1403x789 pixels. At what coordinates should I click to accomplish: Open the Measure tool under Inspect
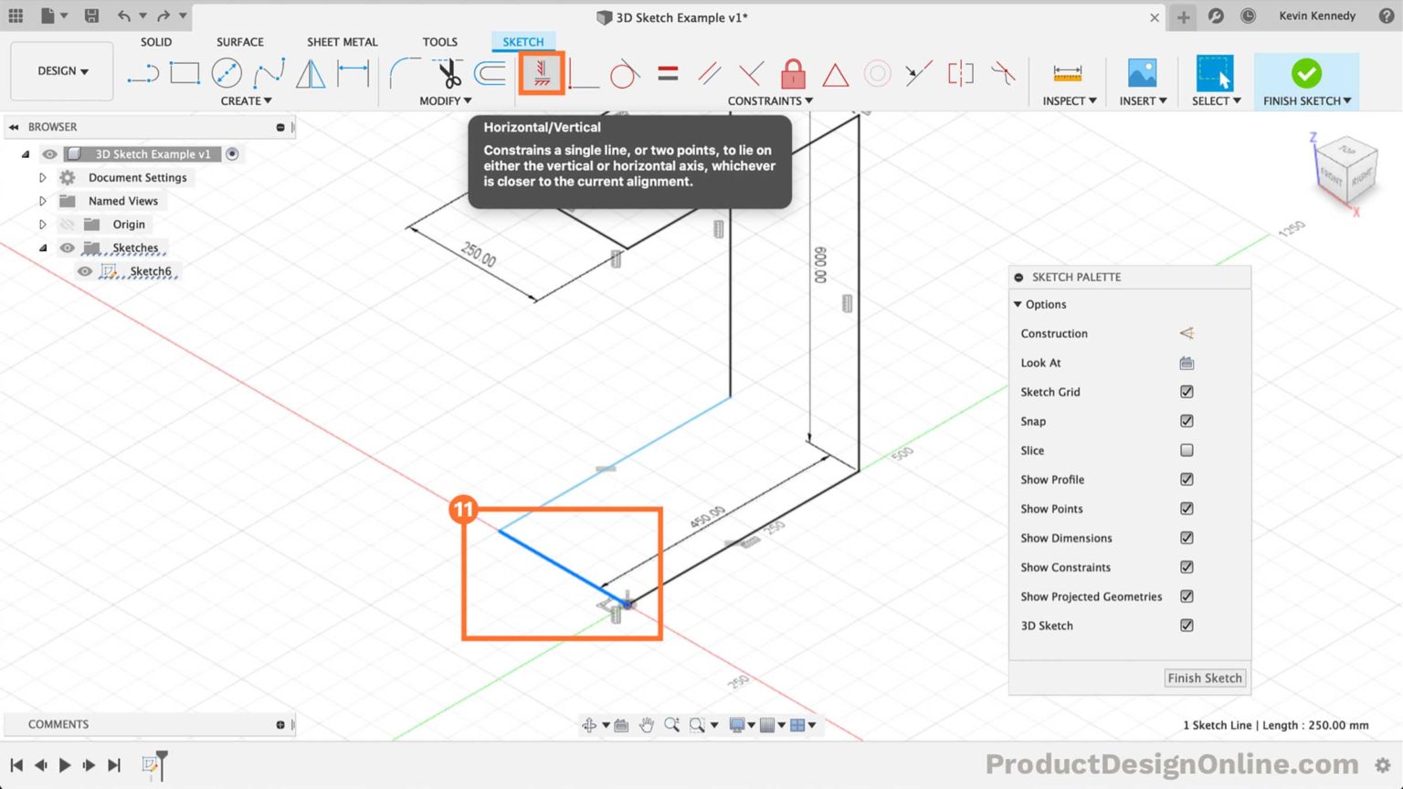1067,73
